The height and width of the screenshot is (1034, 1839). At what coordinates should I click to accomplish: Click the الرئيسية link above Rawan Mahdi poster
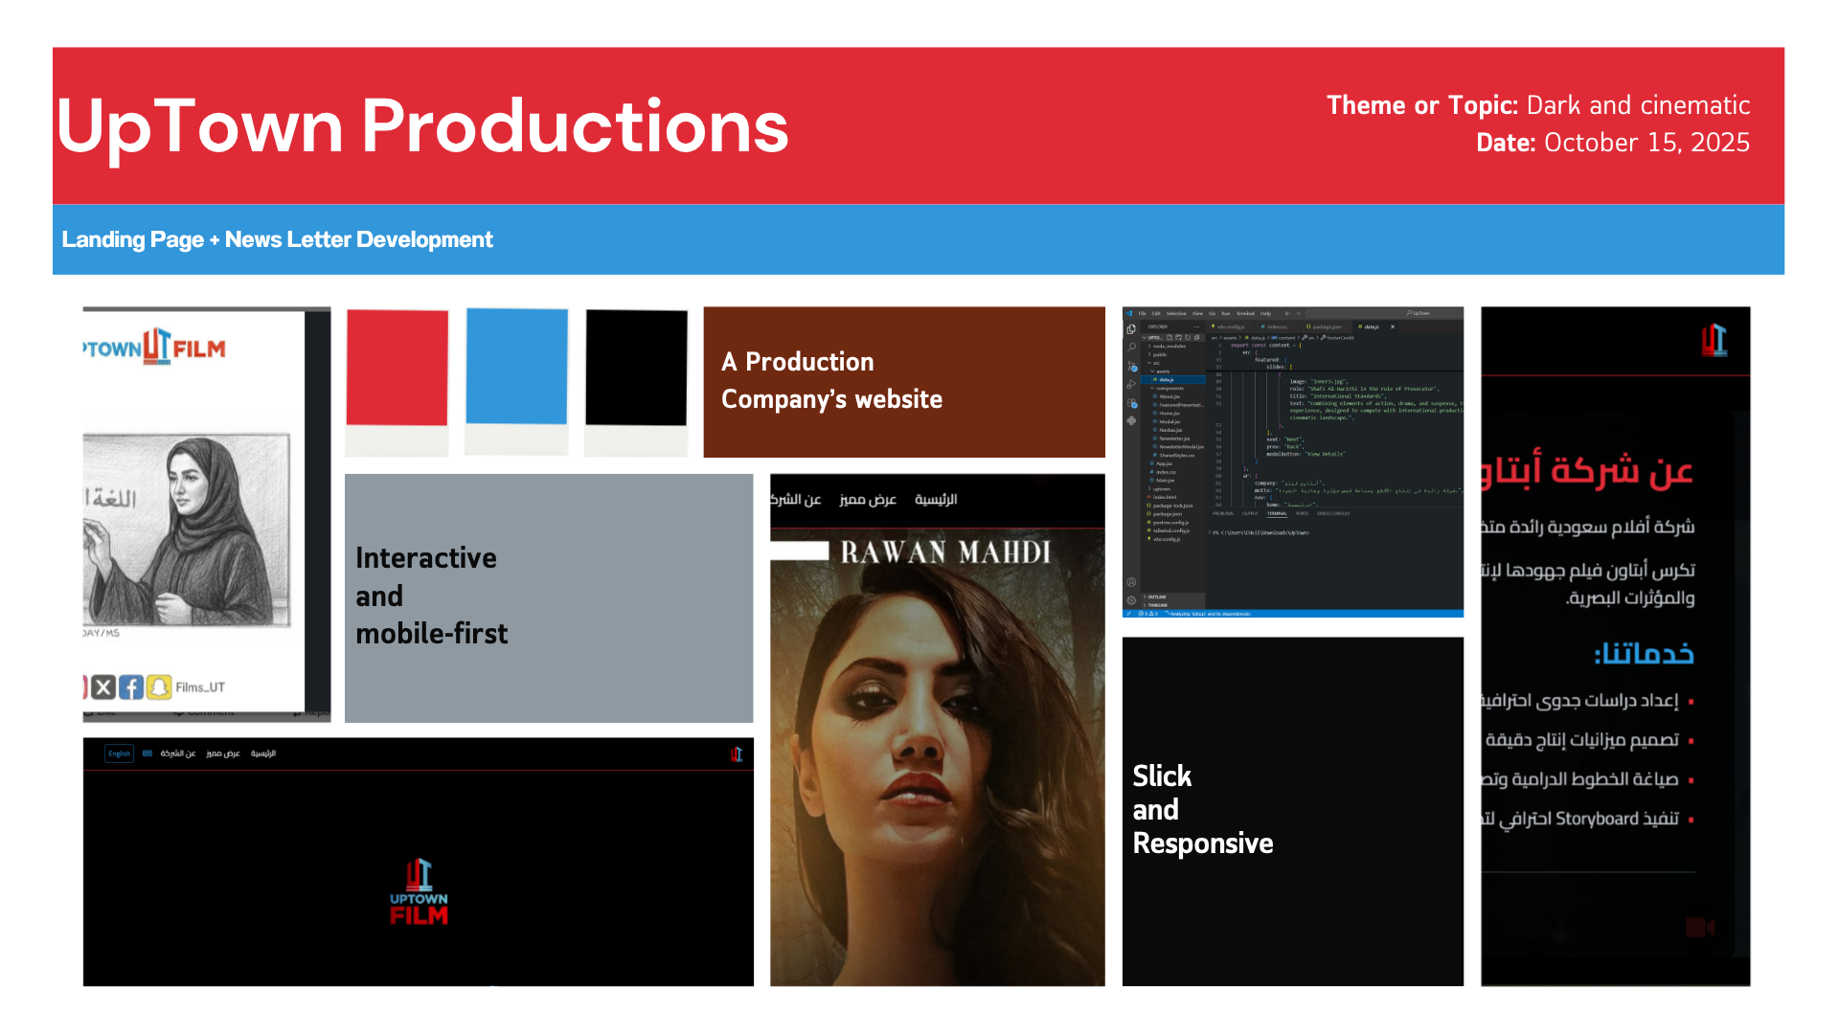click(936, 500)
